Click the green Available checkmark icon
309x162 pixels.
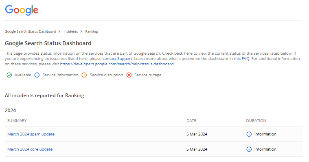tap(9, 75)
